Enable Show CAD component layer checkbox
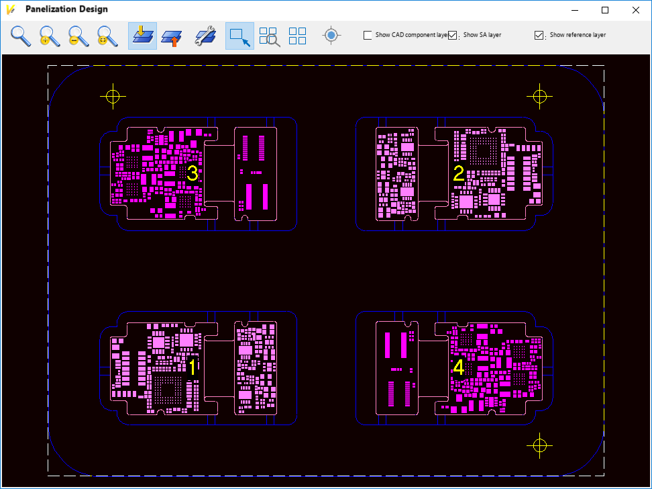Viewport: 652px width, 489px height. pos(368,35)
